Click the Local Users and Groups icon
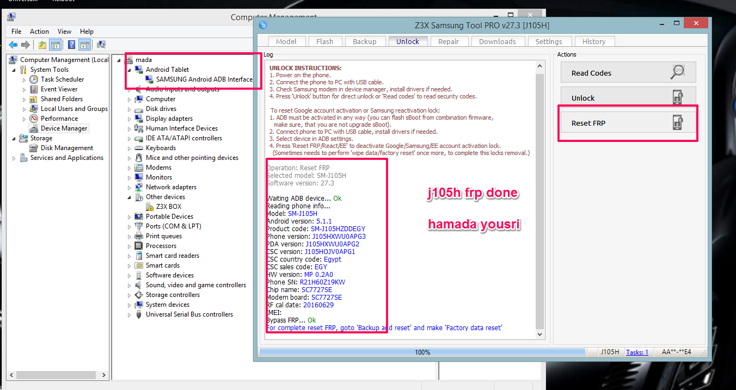Image resolution: width=736 pixels, height=390 pixels. click(34, 109)
